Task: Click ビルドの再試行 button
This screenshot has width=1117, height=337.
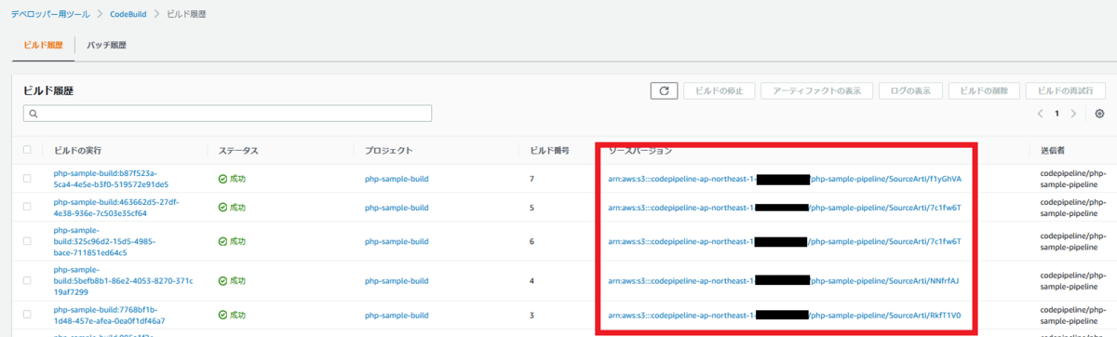Action: 1065,90
